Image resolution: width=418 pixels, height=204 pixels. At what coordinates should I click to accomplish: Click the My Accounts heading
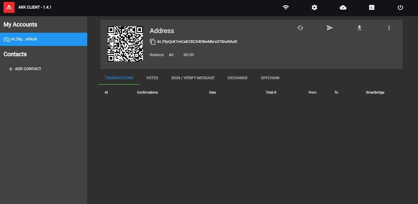(20, 24)
